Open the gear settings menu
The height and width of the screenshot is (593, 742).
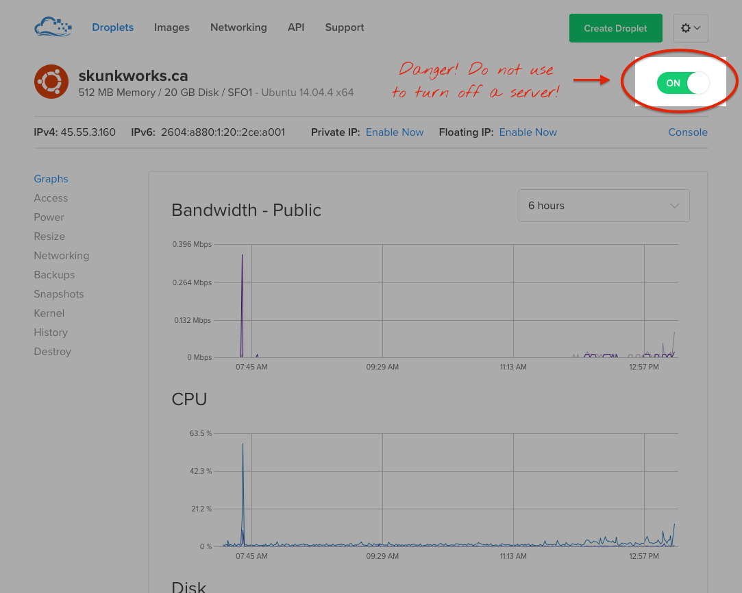(691, 28)
